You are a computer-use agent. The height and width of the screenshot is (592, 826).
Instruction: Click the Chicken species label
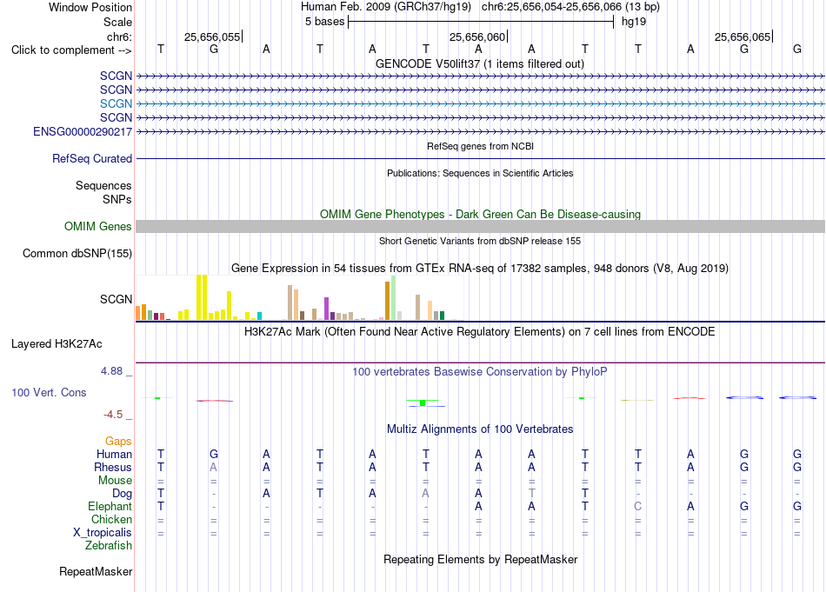click(x=111, y=519)
